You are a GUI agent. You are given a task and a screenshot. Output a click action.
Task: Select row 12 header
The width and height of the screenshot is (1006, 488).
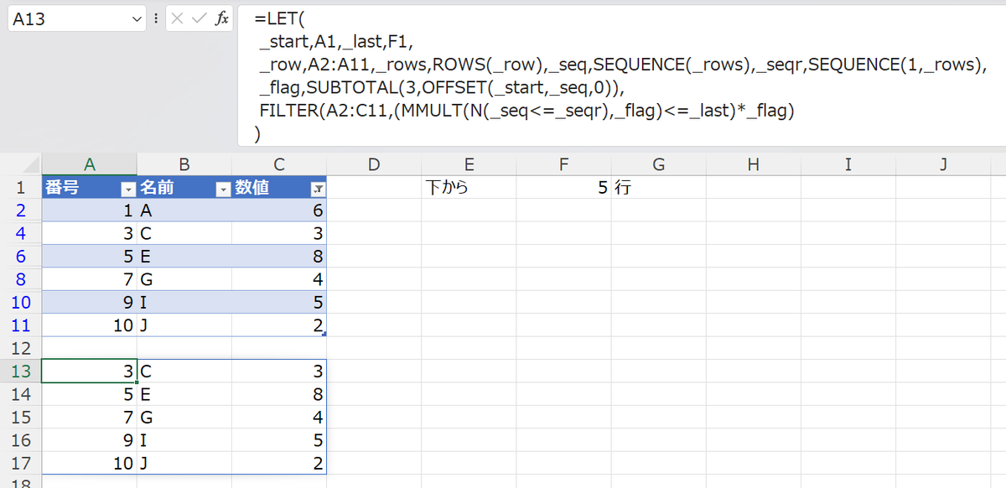[21, 347]
